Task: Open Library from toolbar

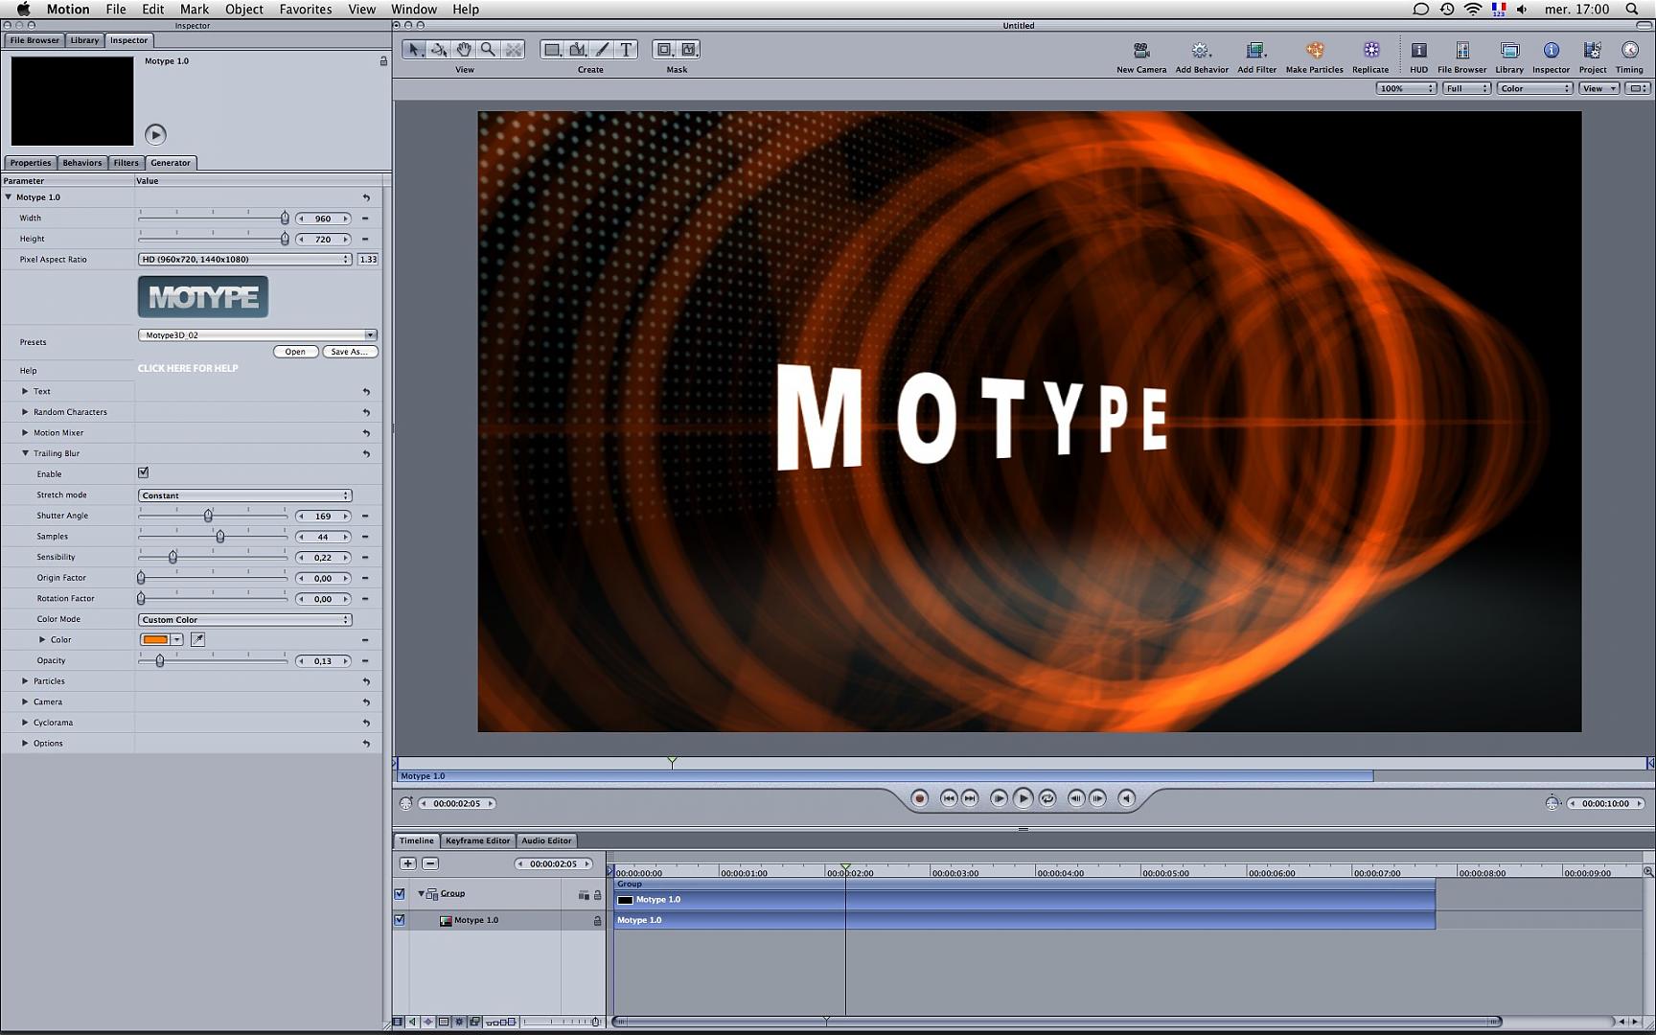Action: pos(1509,50)
